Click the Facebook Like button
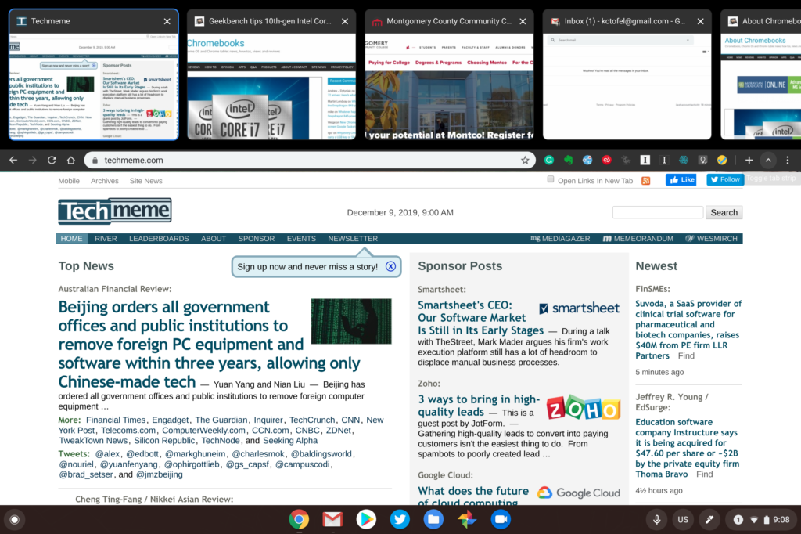 (x=681, y=179)
